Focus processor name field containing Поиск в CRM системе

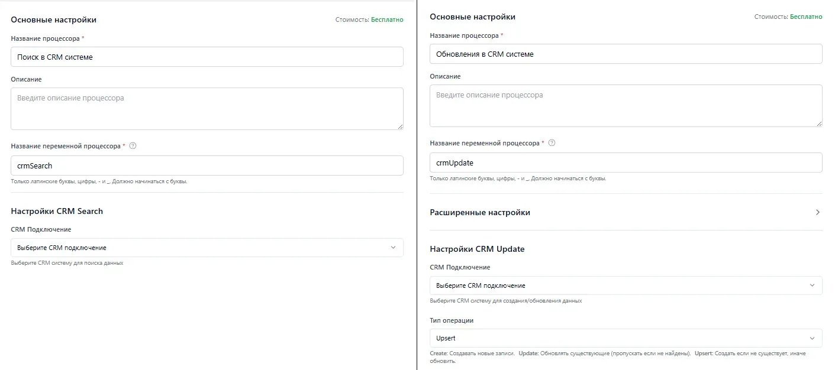(207, 57)
